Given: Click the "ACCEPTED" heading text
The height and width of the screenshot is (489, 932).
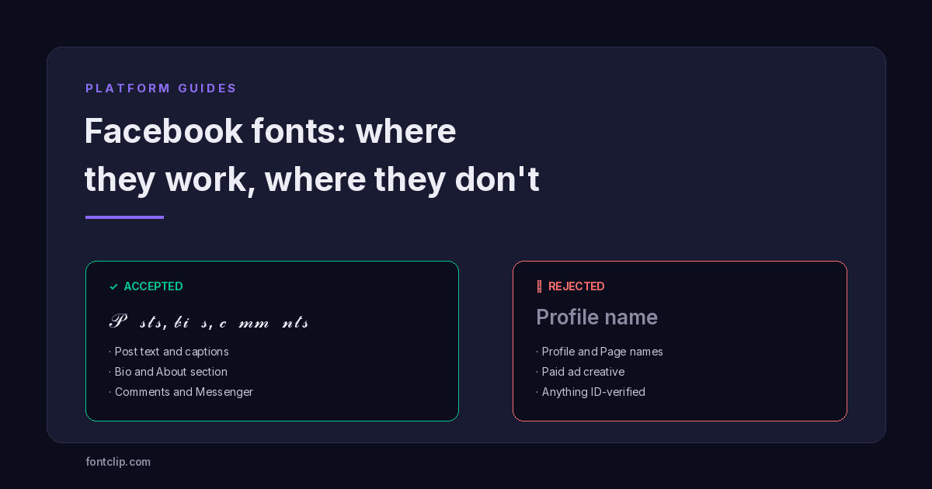Looking at the screenshot, I should (x=153, y=286).
